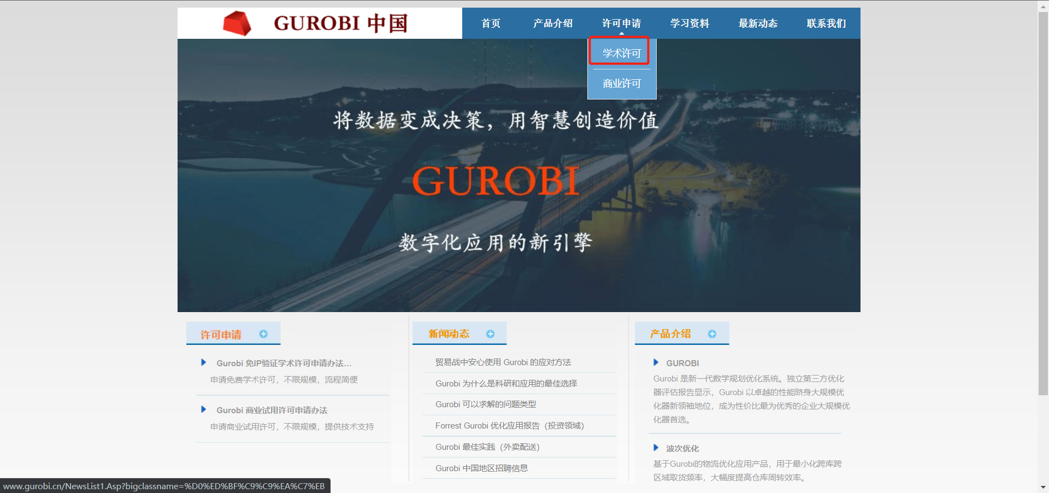Click the plus icon beside 许可申请 section
Viewport: 1049px width, 493px height.
263,334
